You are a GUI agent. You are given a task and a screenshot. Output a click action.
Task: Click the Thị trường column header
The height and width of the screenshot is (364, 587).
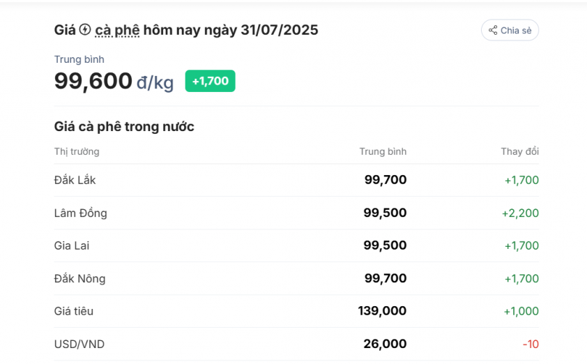[77, 152]
